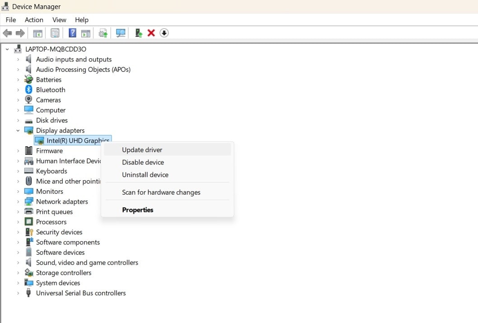Open the Action menu
Image resolution: width=478 pixels, height=323 pixels.
point(34,20)
